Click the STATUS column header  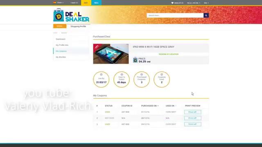[108, 106]
